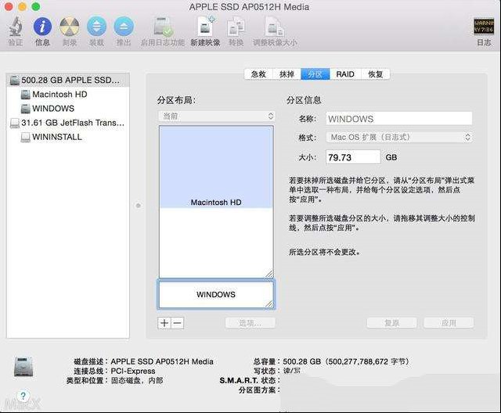
Task: Click the help question mark button
Action: point(23,396)
